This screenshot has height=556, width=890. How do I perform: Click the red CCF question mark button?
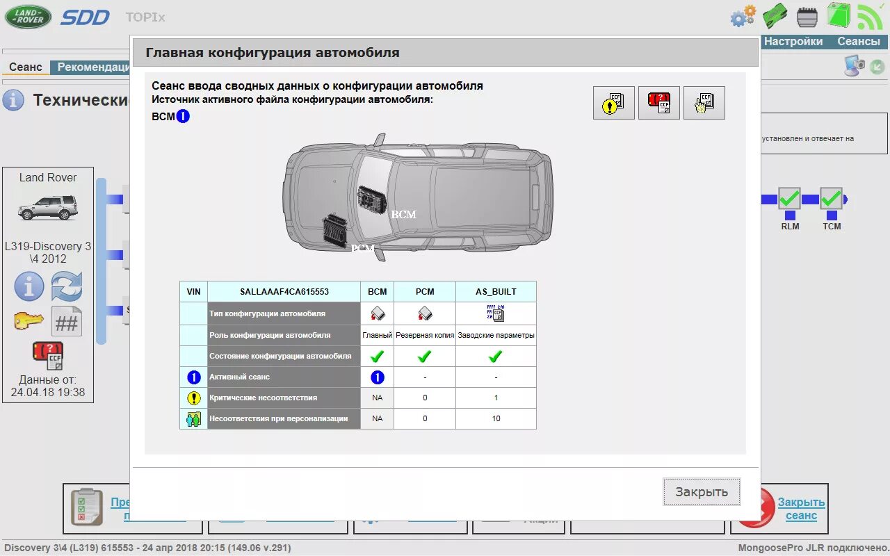[659, 103]
